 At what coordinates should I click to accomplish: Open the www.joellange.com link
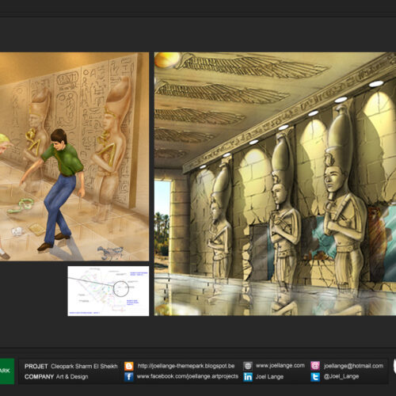coord(280,366)
